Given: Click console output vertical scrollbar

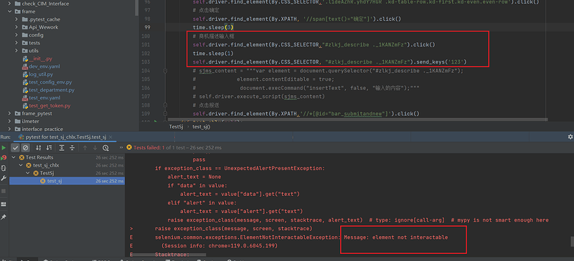Looking at the screenshot, I should point(572,241).
